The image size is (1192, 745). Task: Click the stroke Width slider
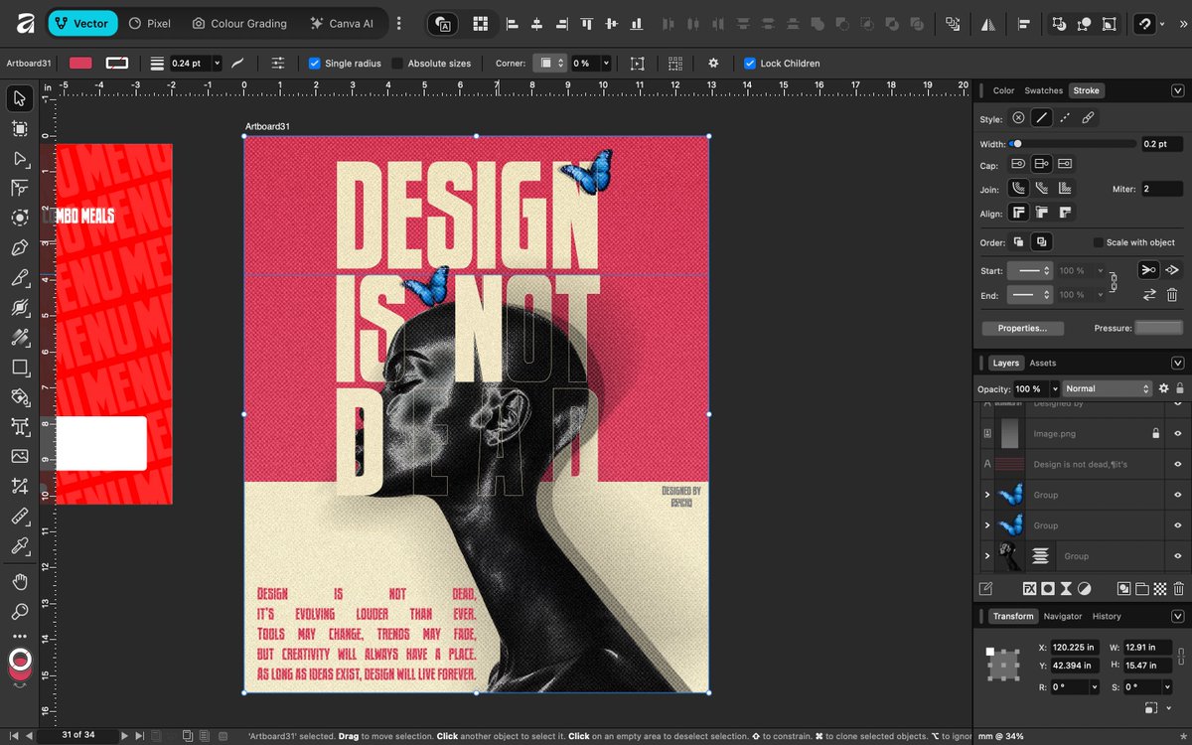[x=1072, y=144]
